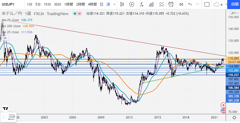Image resolution: width=240 pixels, height=123 pixels.
Task: Click the 107.902 price line label
Action: (233, 79)
